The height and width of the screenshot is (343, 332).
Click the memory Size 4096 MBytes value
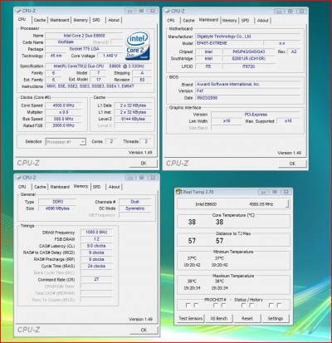tap(58, 208)
